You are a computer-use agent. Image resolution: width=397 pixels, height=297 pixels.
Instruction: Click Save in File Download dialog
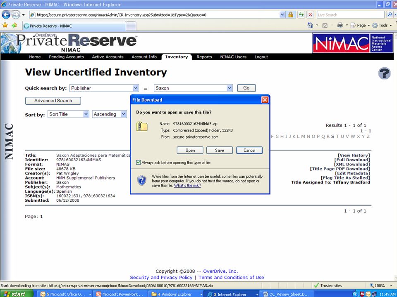(x=220, y=150)
